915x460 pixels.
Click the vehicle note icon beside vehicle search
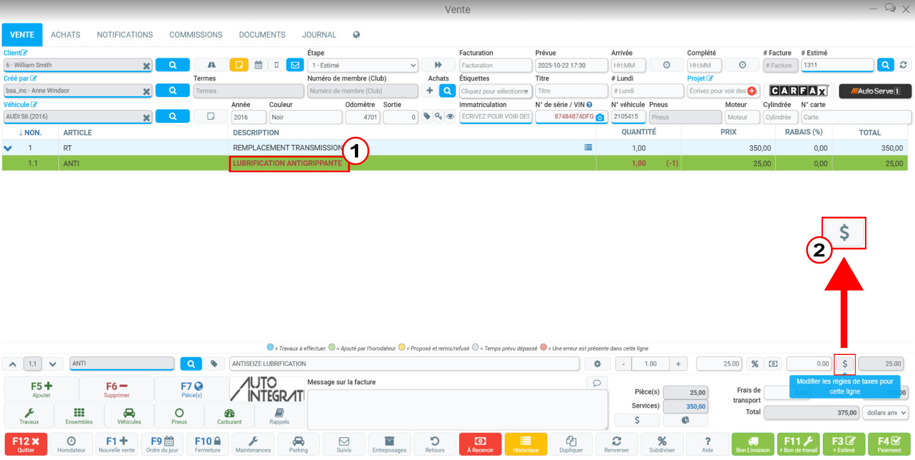tap(211, 116)
